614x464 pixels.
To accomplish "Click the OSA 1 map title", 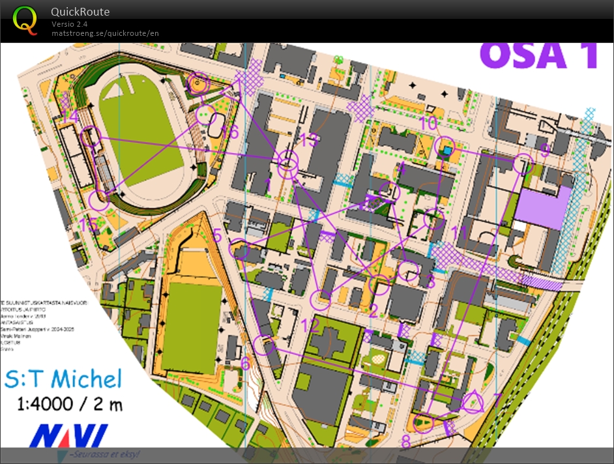I will [538, 56].
